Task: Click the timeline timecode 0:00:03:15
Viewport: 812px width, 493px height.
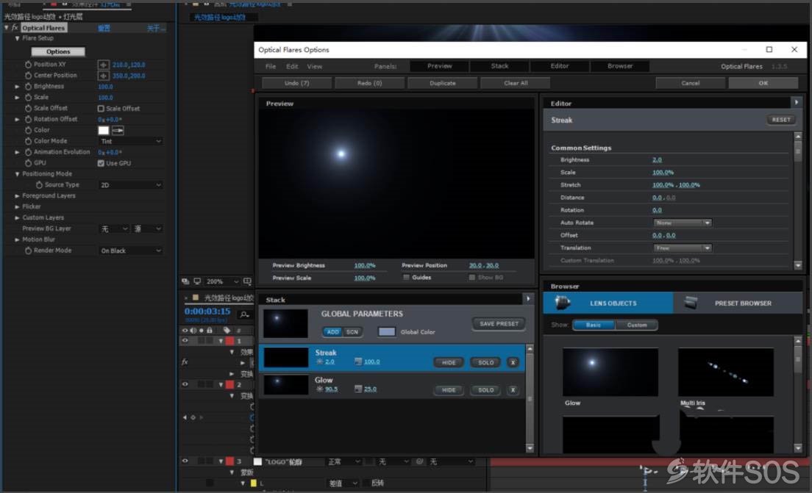Action: [x=207, y=312]
